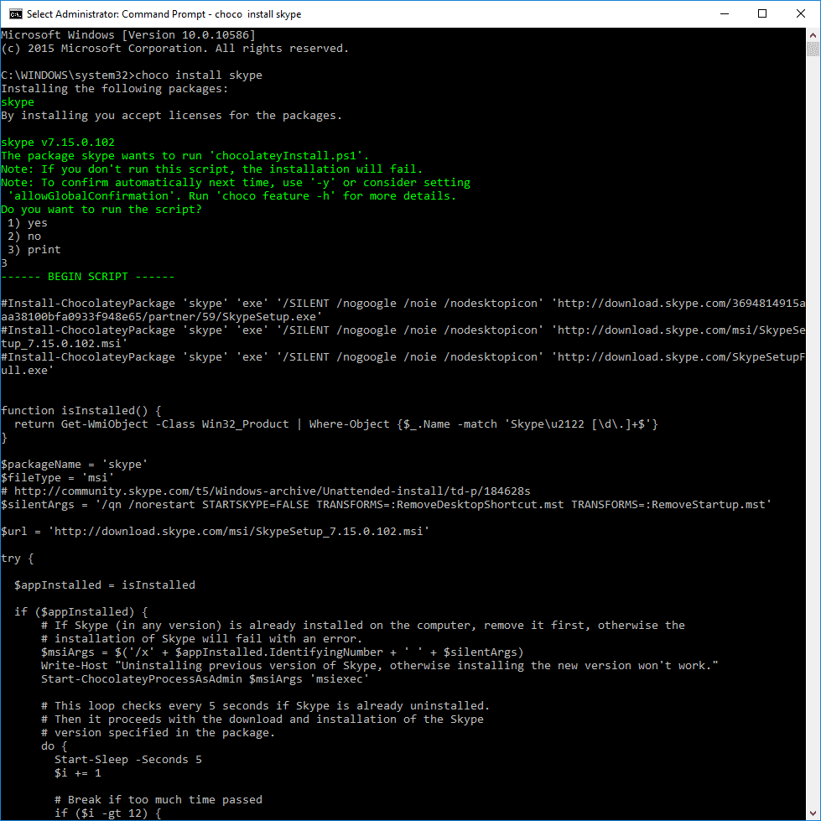The width and height of the screenshot is (821, 821).
Task: Click 'By installing you accept licenses' line
Action: (x=172, y=116)
